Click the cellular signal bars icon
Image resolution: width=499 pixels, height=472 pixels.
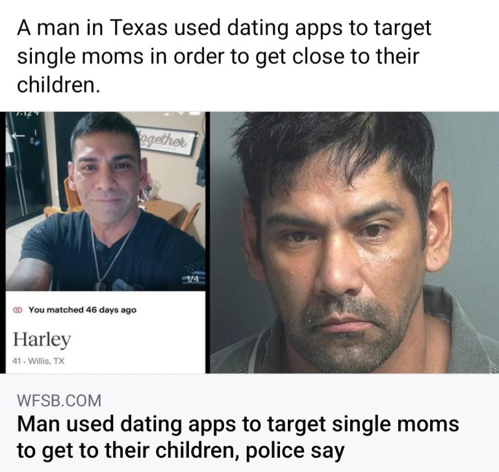click(x=166, y=113)
